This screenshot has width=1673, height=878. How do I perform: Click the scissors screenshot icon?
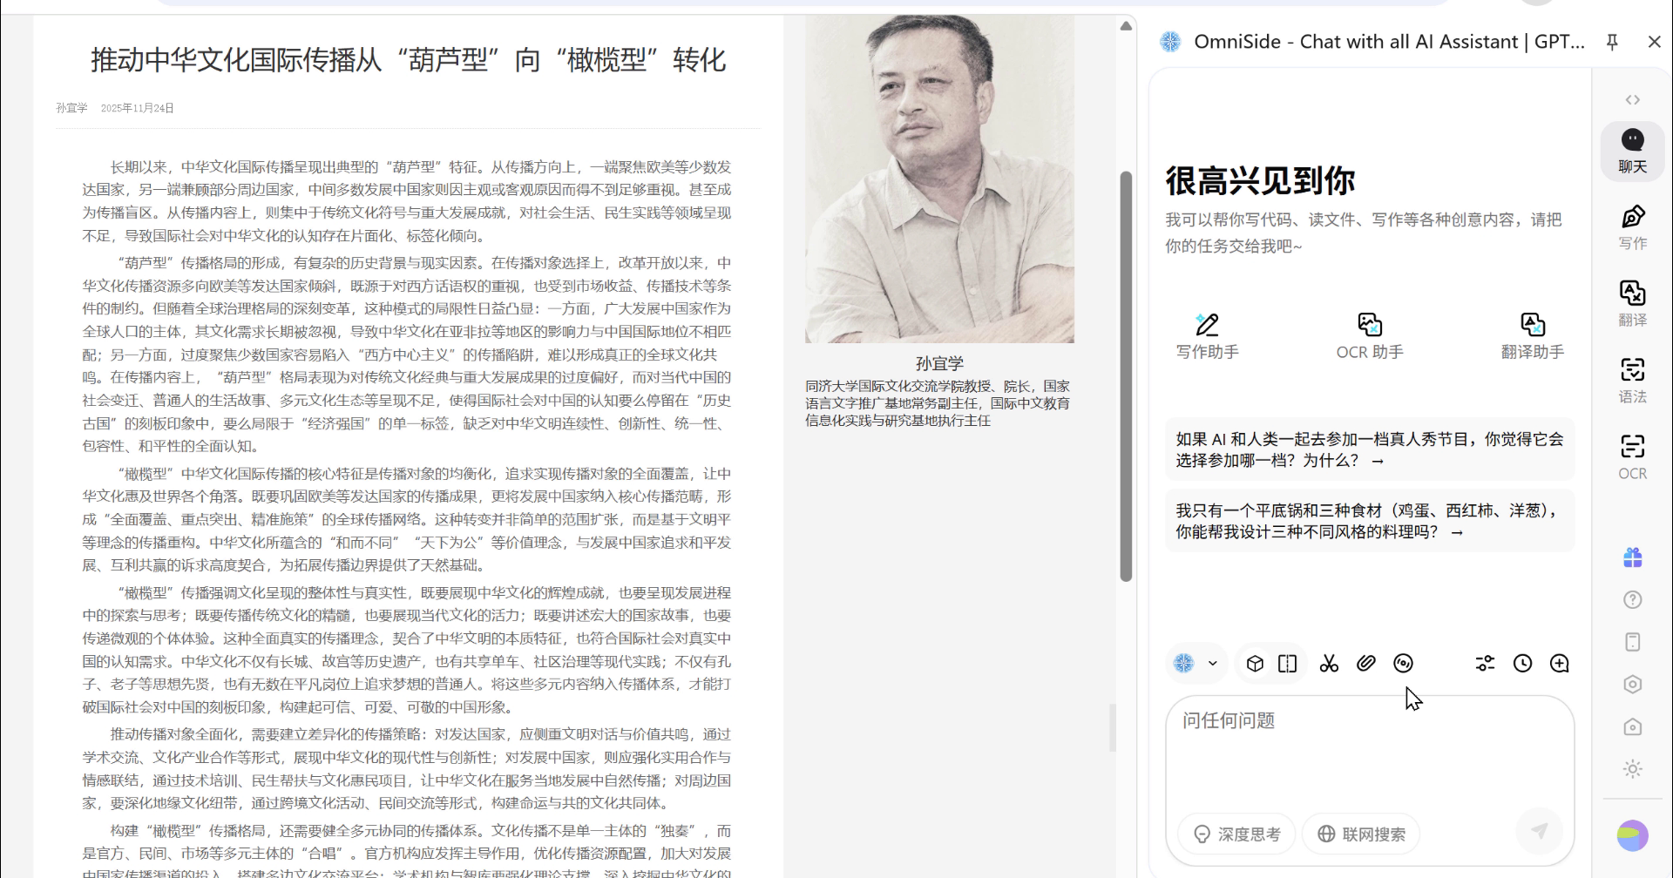(1328, 664)
